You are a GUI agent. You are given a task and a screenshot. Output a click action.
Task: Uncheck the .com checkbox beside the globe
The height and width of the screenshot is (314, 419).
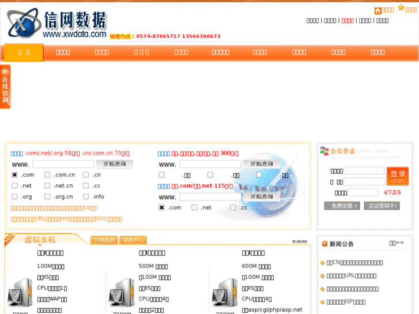161,207
